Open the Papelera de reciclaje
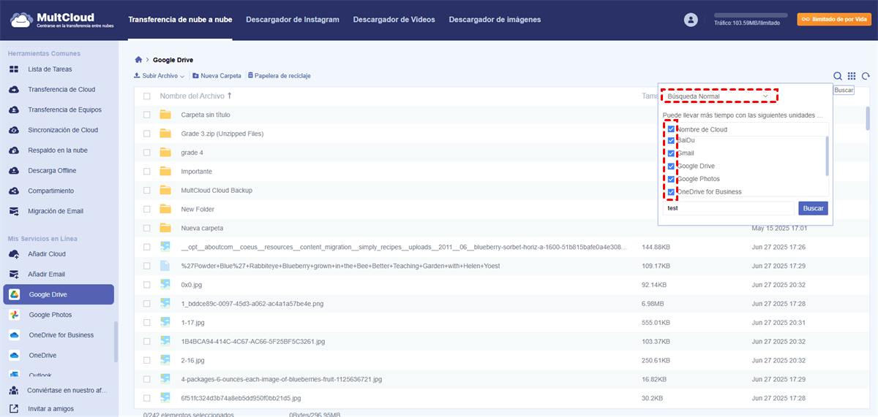878x417 pixels. pos(279,76)
